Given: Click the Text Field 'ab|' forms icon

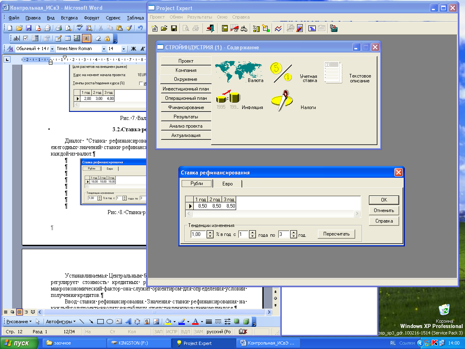Looking at the screenshot, I should point(17,38).
